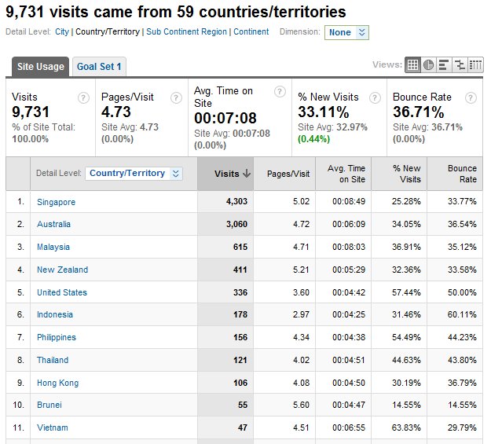Open the Singapore country report
The width and height of the screenshot is (491, 444).
[56, 202]
